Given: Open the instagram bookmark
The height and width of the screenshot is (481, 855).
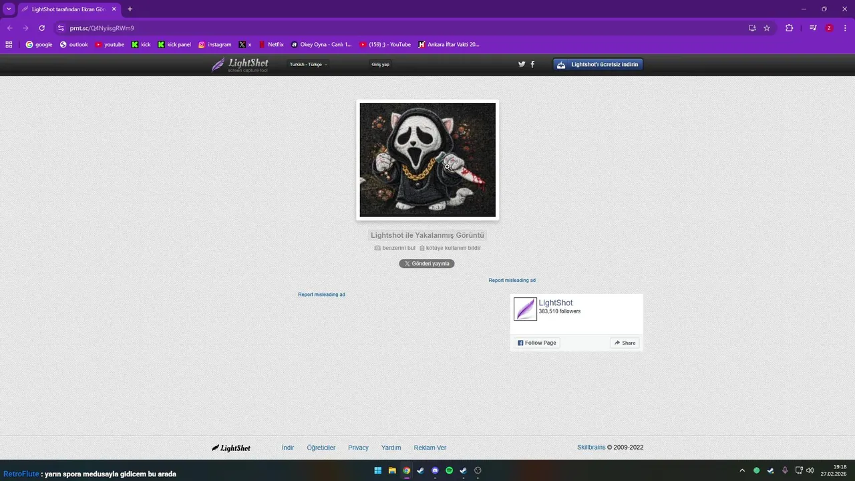Looking at the screenshot, I should coord(214,45).
